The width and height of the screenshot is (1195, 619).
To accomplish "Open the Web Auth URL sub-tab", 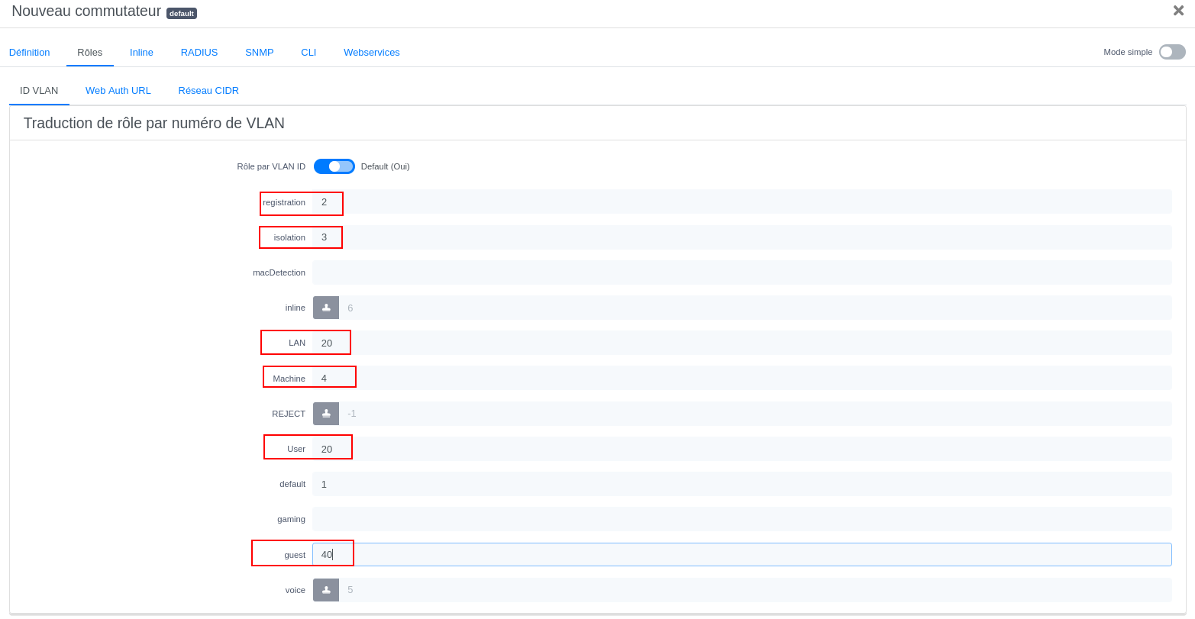I will coord(118,90).
